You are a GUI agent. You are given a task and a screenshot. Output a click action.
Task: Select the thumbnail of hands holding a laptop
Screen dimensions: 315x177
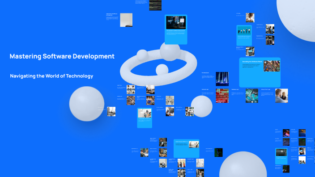click(x=250, y=51)
